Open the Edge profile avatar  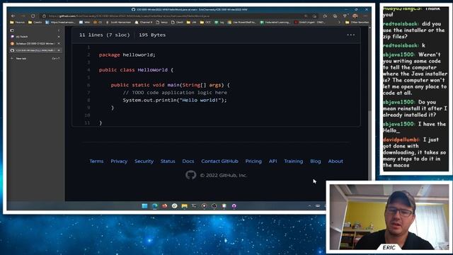click(x=355, y=16)
